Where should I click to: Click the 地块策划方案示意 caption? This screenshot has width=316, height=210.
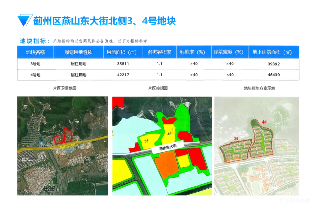[x=259, y=88]
